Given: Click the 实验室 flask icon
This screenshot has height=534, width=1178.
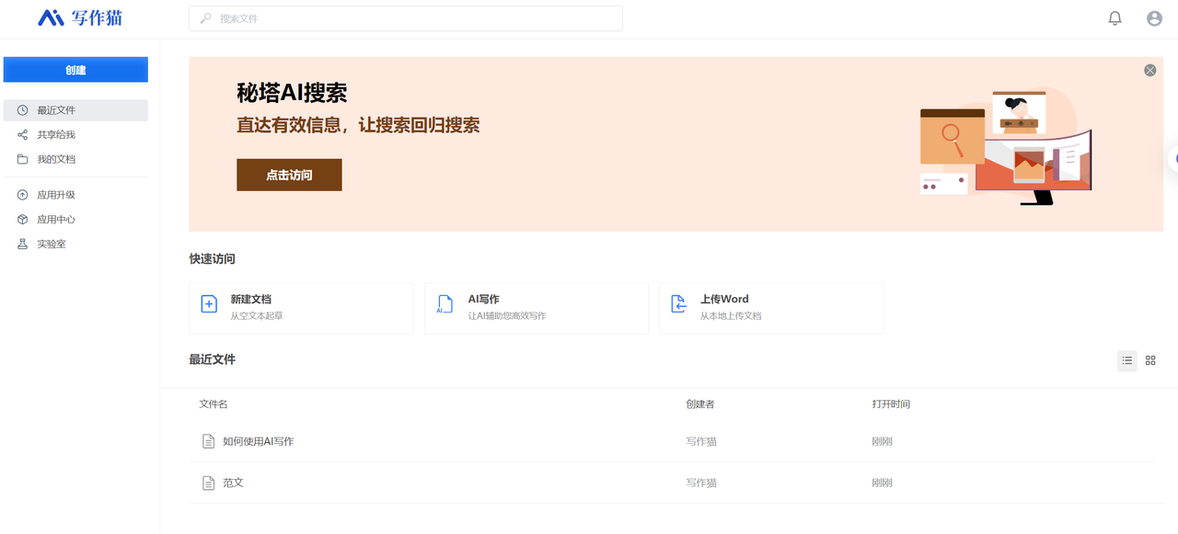Looking at the screenshot, I should 23,244.
